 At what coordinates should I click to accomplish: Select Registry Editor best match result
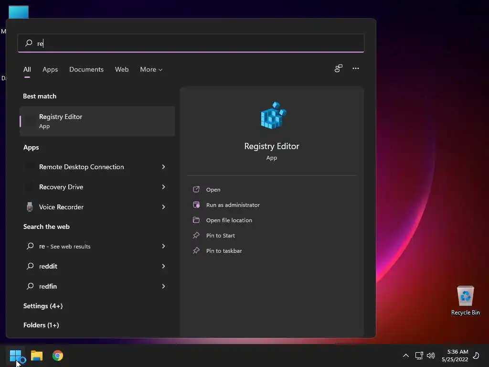(97, 121)
